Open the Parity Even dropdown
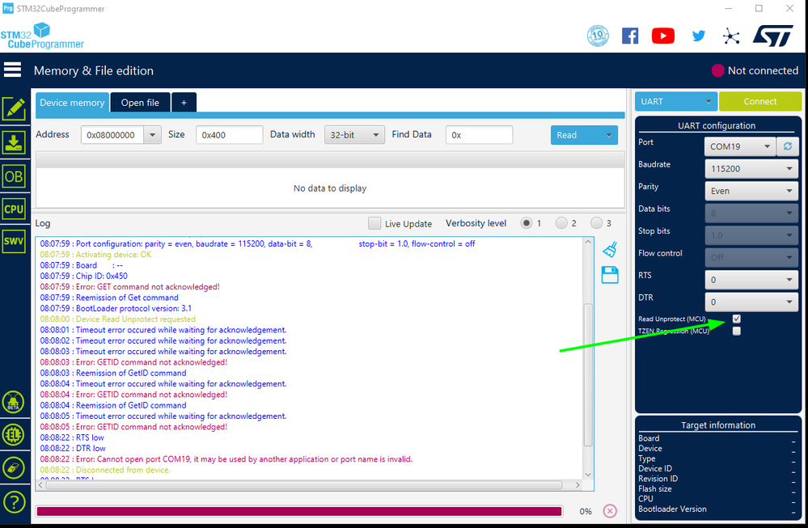The image size is (808, 528). pos(751,191)
